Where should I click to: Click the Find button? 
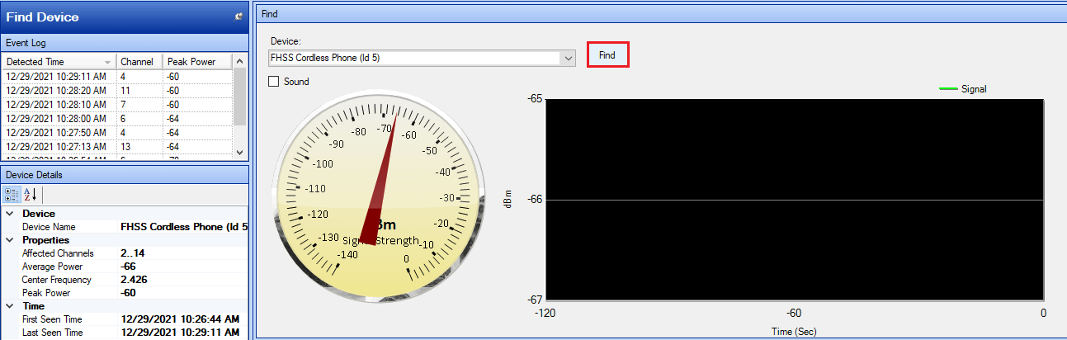click(x=607, y=55)
